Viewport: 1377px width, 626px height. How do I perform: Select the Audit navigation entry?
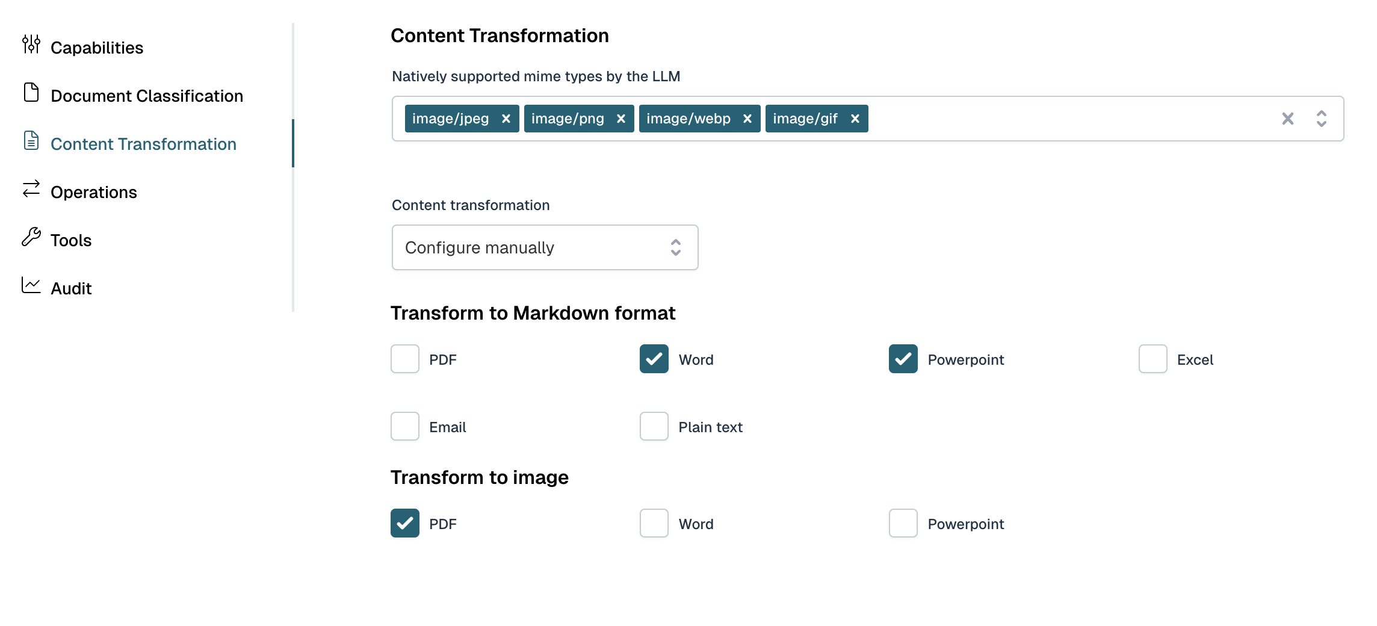tap(70, 288)
